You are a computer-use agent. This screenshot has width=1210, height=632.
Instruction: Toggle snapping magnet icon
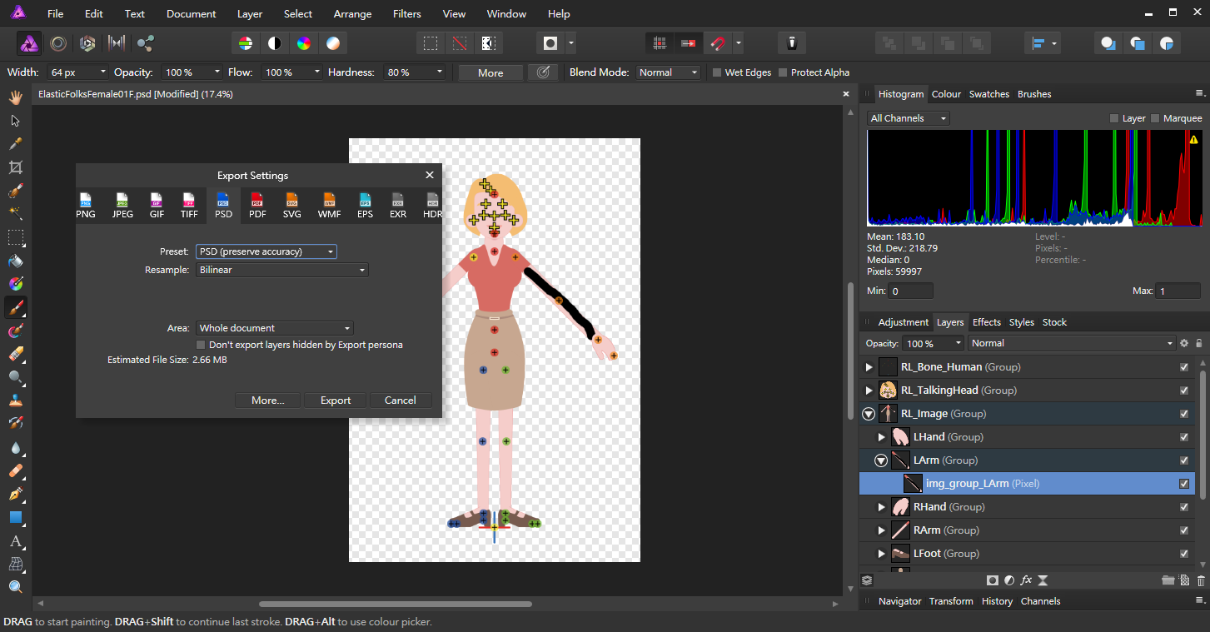click(x=717, y=43)
